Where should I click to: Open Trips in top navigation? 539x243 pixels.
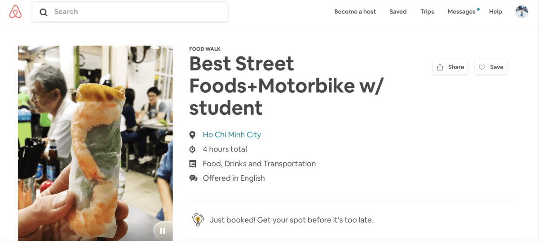tap(427, 12)
